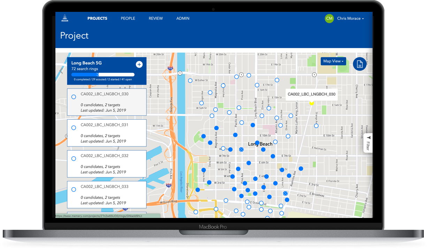Click the Los Angeles River map label
This screenshot has height=249, width=428.
click(181, 182)
